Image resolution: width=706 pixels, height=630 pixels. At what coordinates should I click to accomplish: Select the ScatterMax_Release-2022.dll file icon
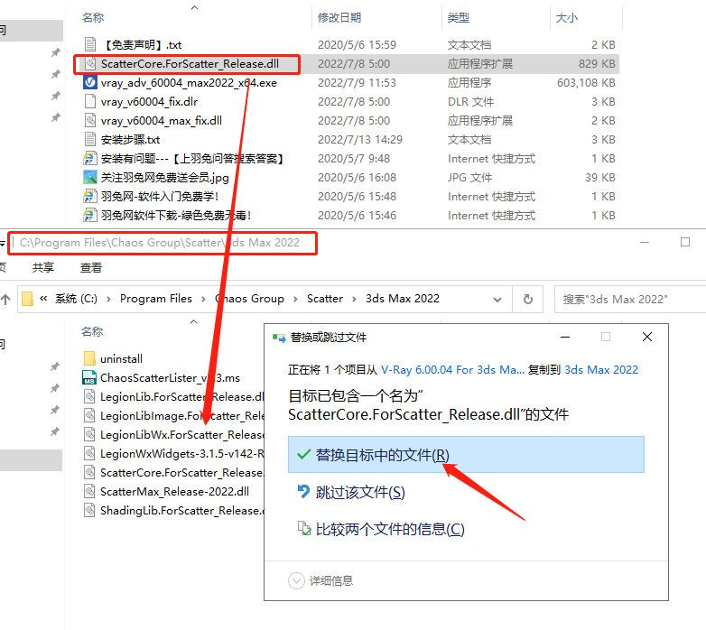tap(89, 491)
